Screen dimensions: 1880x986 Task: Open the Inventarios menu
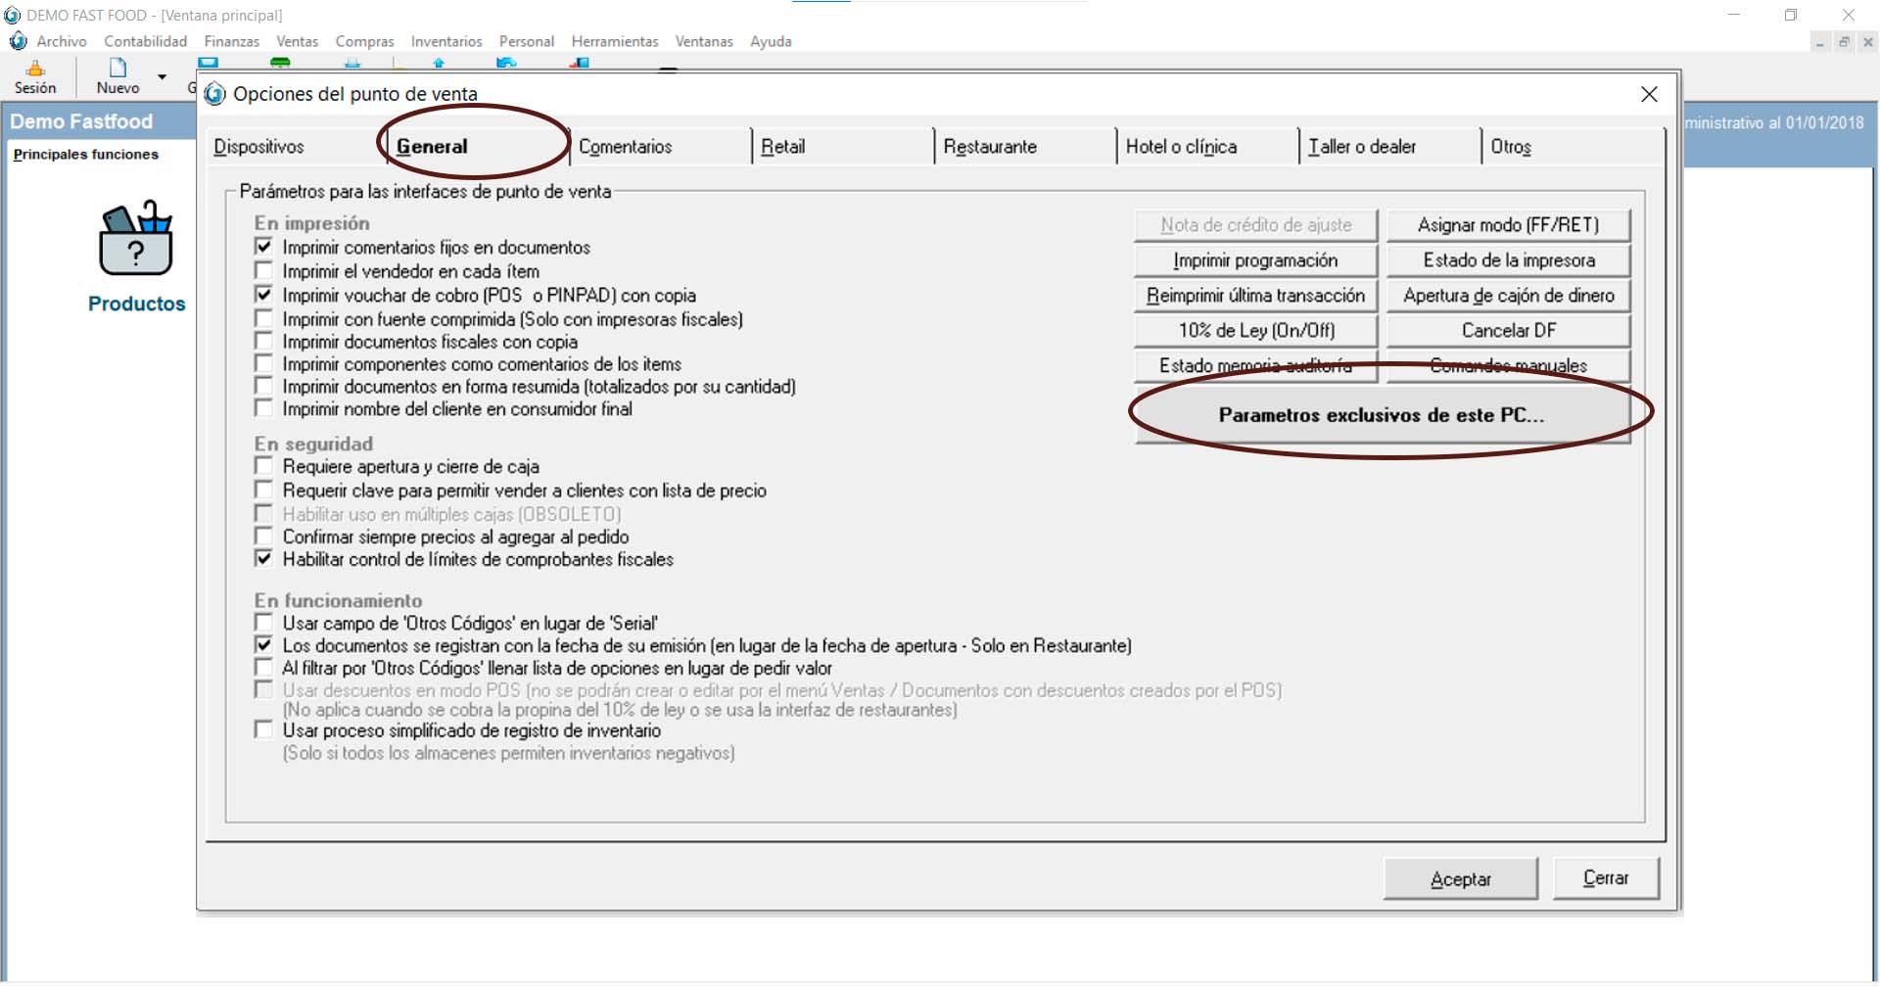[446, 41]
